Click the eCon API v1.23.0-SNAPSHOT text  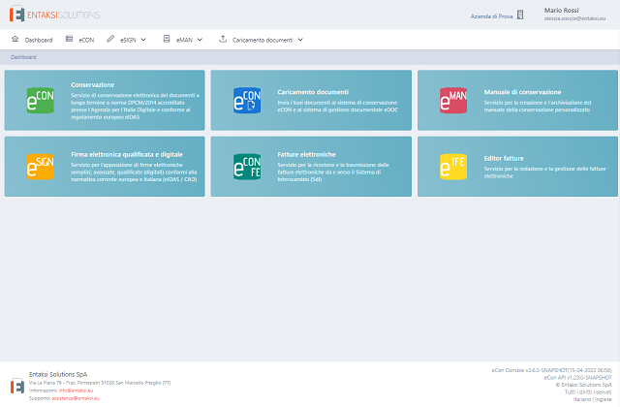coord(577,378)
